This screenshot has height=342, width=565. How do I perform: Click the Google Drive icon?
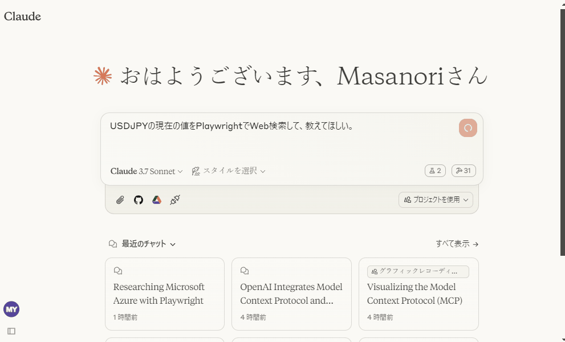click(x=157, y=200)
